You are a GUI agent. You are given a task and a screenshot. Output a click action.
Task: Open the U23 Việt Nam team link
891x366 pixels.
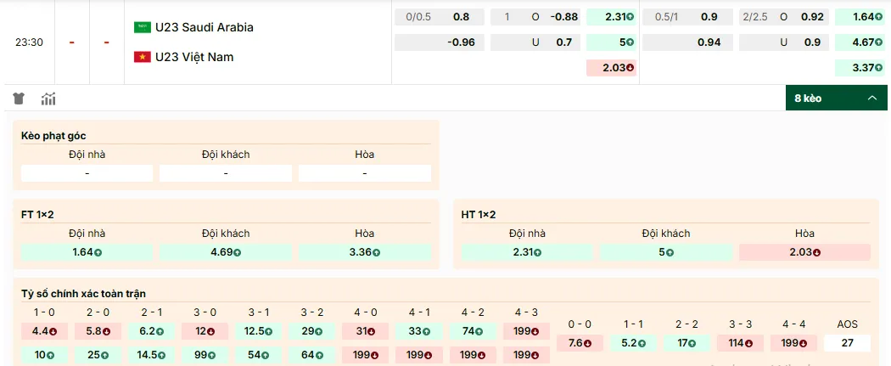coord(194,57)
